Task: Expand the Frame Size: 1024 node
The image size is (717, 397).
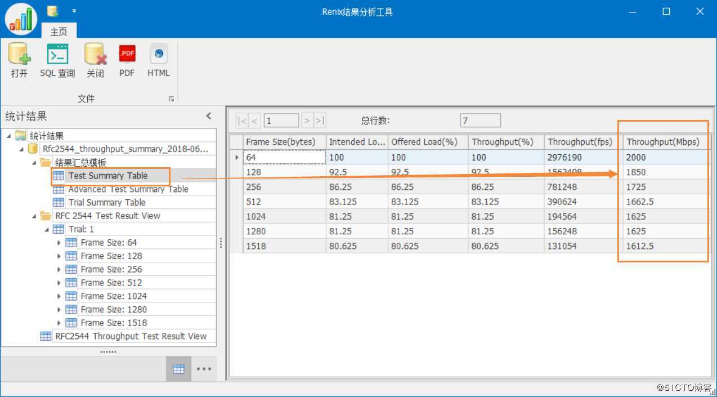Action: pos(59,296)
